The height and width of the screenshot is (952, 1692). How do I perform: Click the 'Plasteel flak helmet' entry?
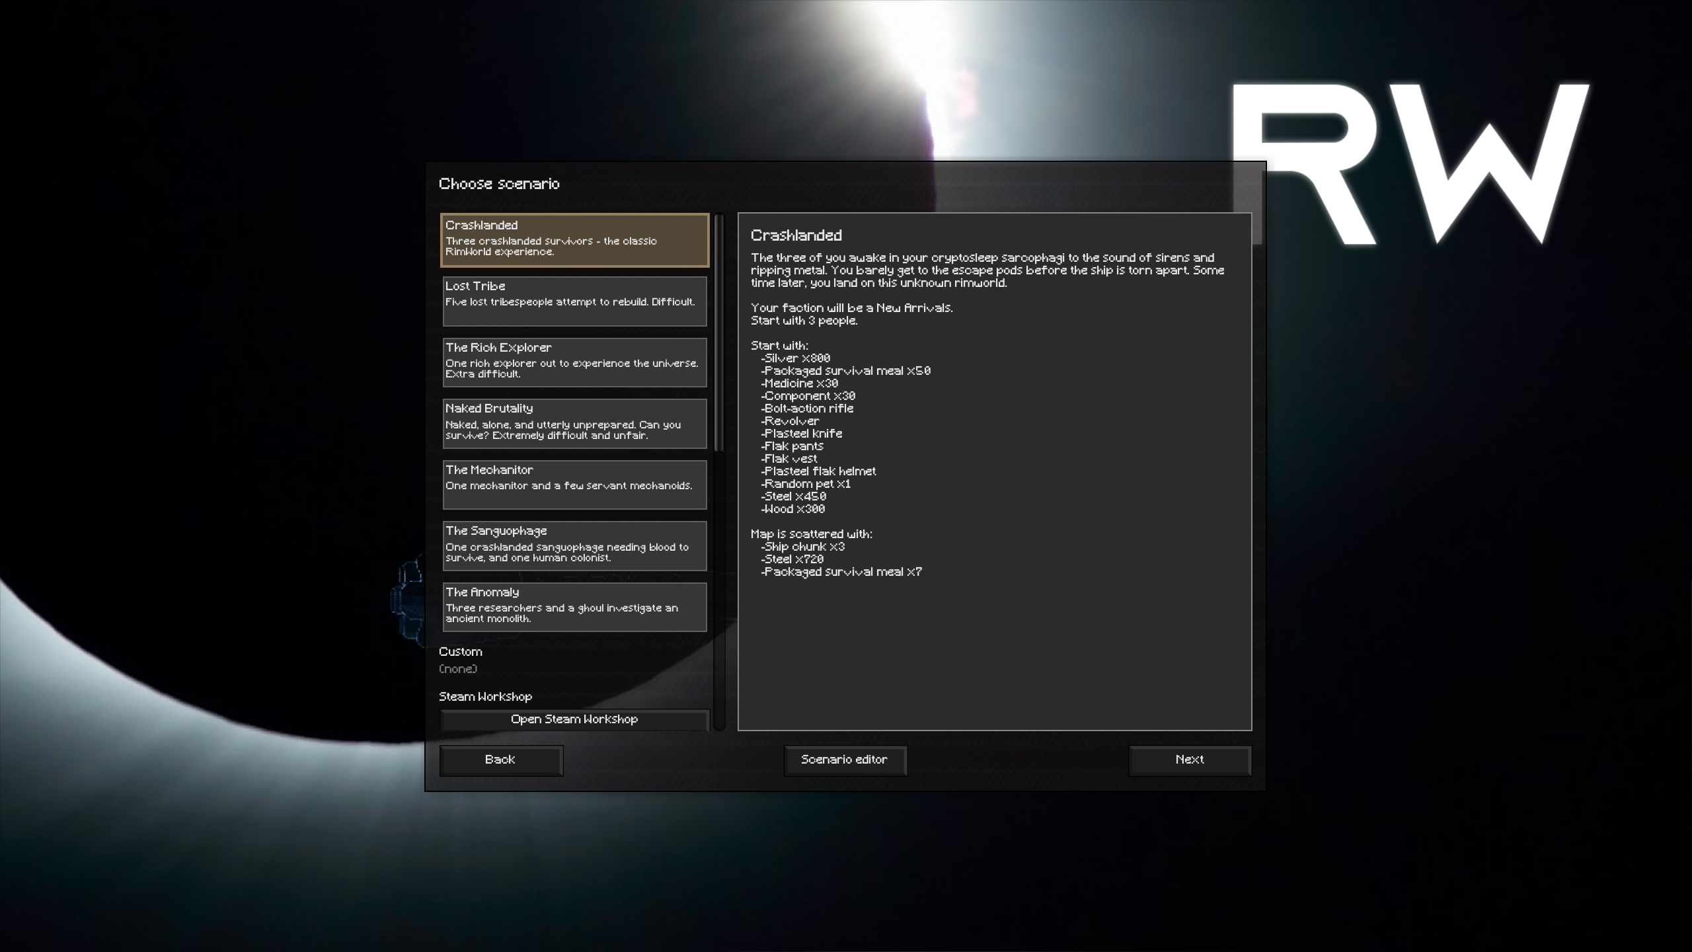(818, 471)
